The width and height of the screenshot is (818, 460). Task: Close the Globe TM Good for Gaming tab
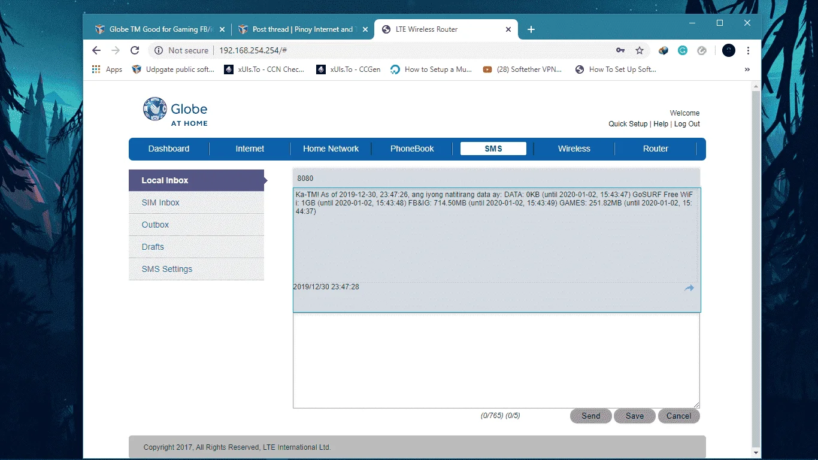coord(222,29)
